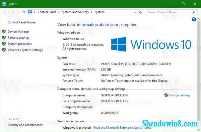Select System and Security breadcrumb
The width and height of the screenshot is (201, 132).
[x=75, y=12]
